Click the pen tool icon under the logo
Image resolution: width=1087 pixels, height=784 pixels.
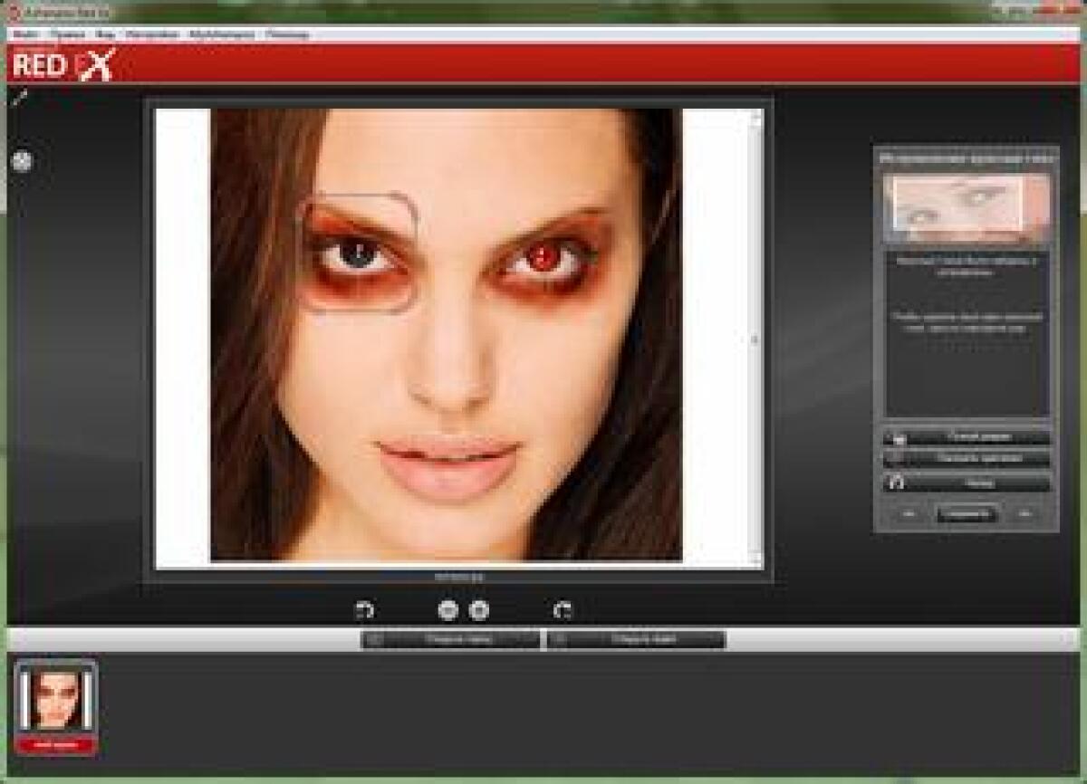pos(19,97)
